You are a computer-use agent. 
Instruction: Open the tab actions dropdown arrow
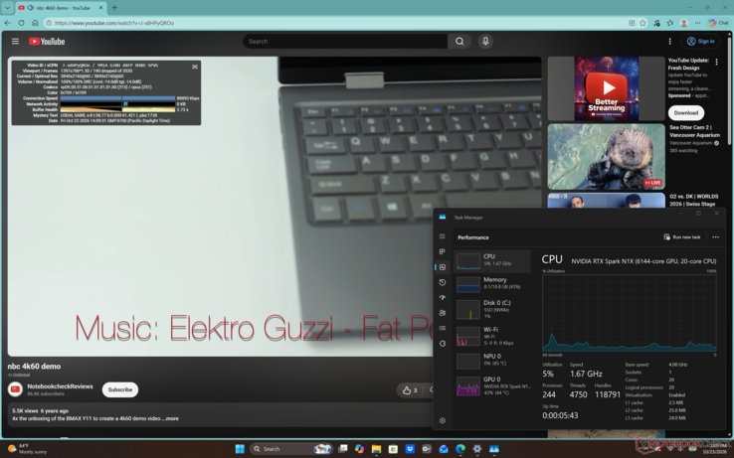(8, 8)
